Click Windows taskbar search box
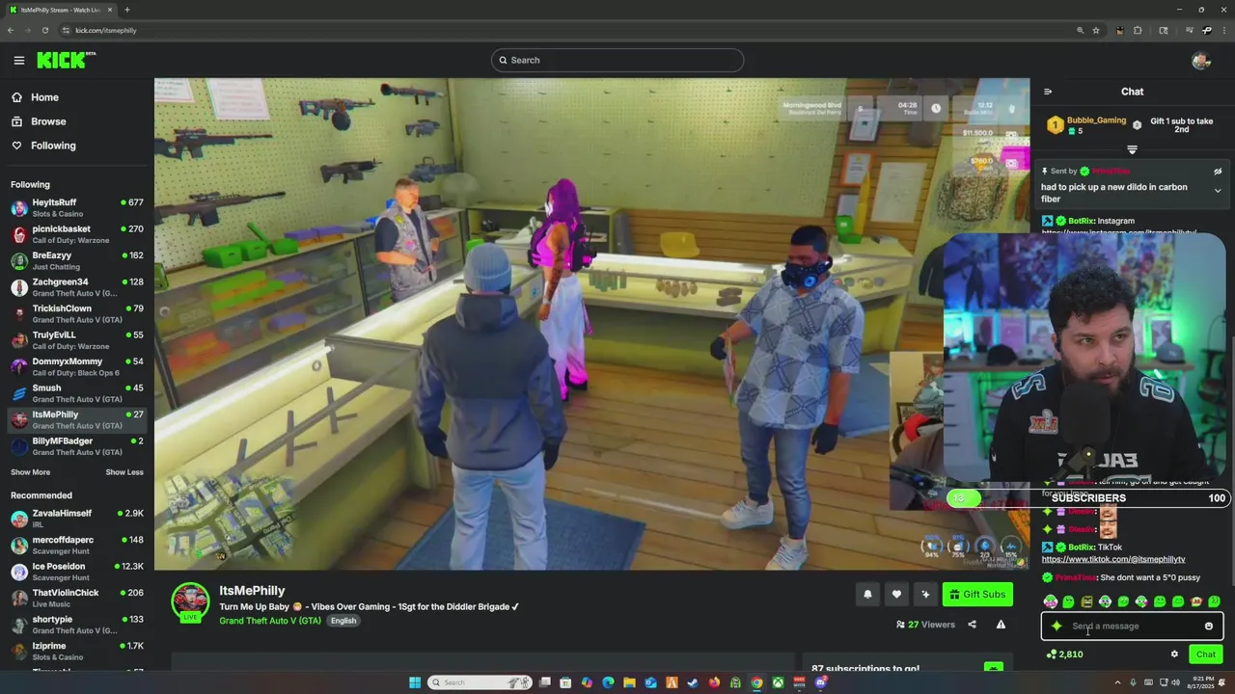Viewport: 1235px width, 694px height. pos(480,682)
